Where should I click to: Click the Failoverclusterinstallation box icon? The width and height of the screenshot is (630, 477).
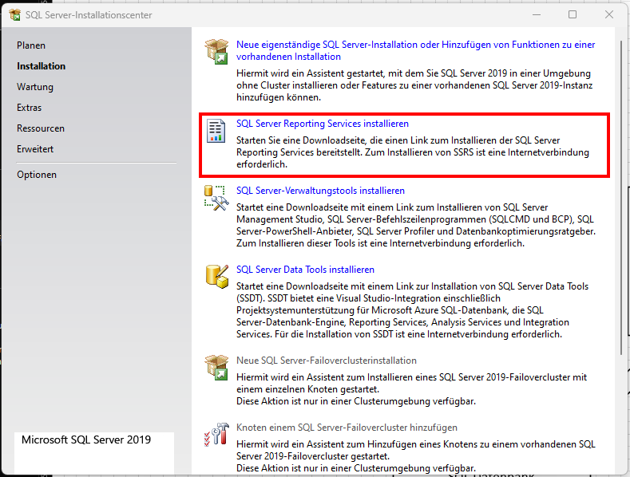pos(216,368)
